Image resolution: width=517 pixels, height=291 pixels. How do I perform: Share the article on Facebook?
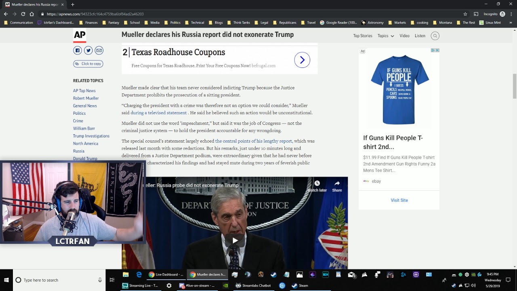coord(77,51)
